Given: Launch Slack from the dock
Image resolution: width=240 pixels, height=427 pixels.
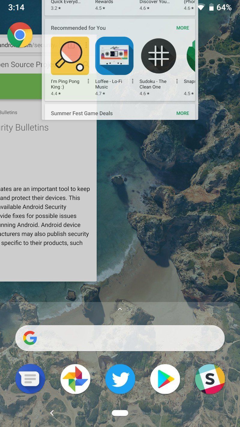Looking at the screenshot, I should click(210, 379).
